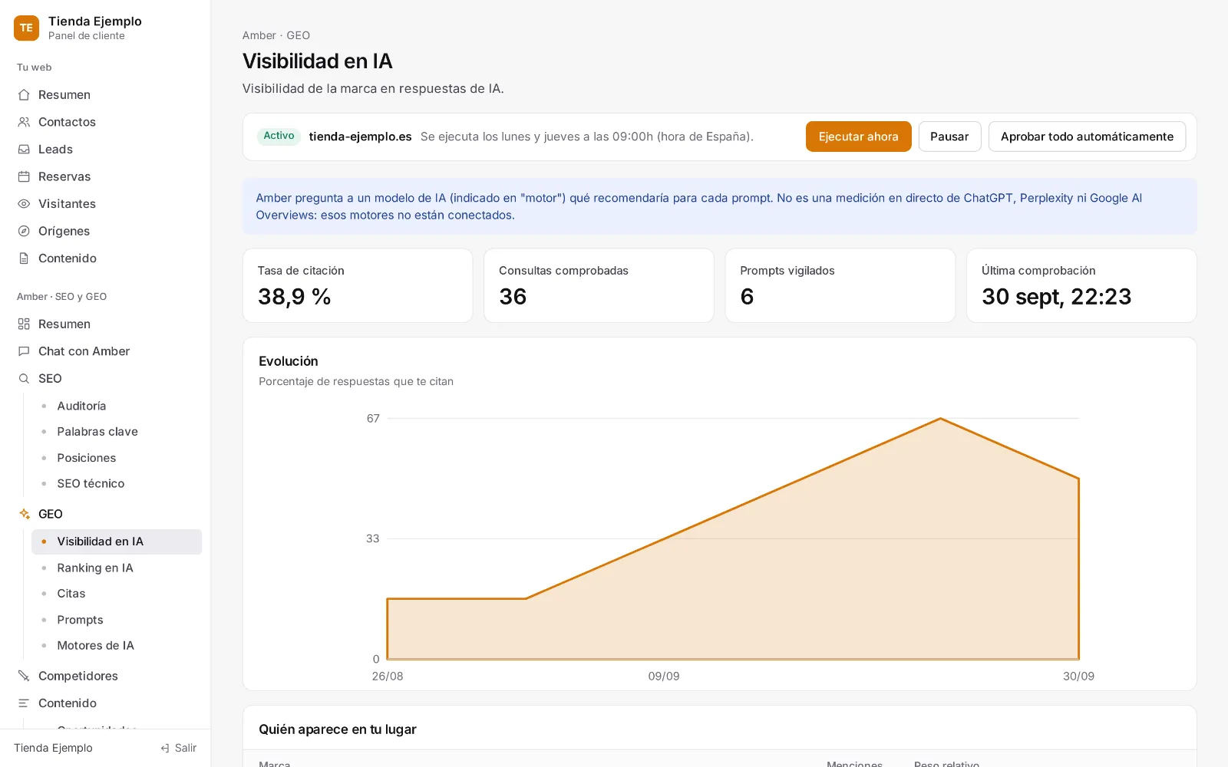Screen dimensions: 1228x767
Task: Click the Salir logout icon
Action: tap(165, 748)
